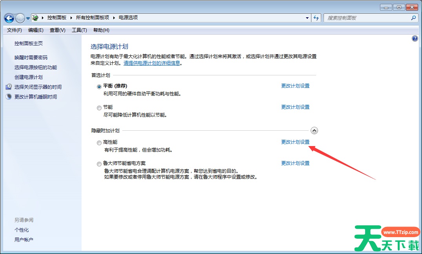Open the recent pages dropdown next to Forward
The width and height of the screenshot is (422, 254).
(x=28, y=18)
